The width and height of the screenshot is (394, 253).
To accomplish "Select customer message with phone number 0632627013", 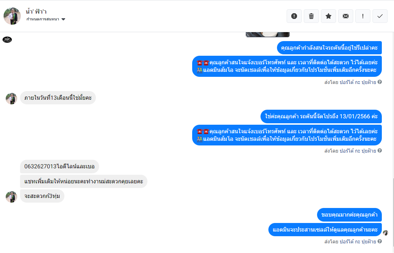I will click(x=59, y=167).
